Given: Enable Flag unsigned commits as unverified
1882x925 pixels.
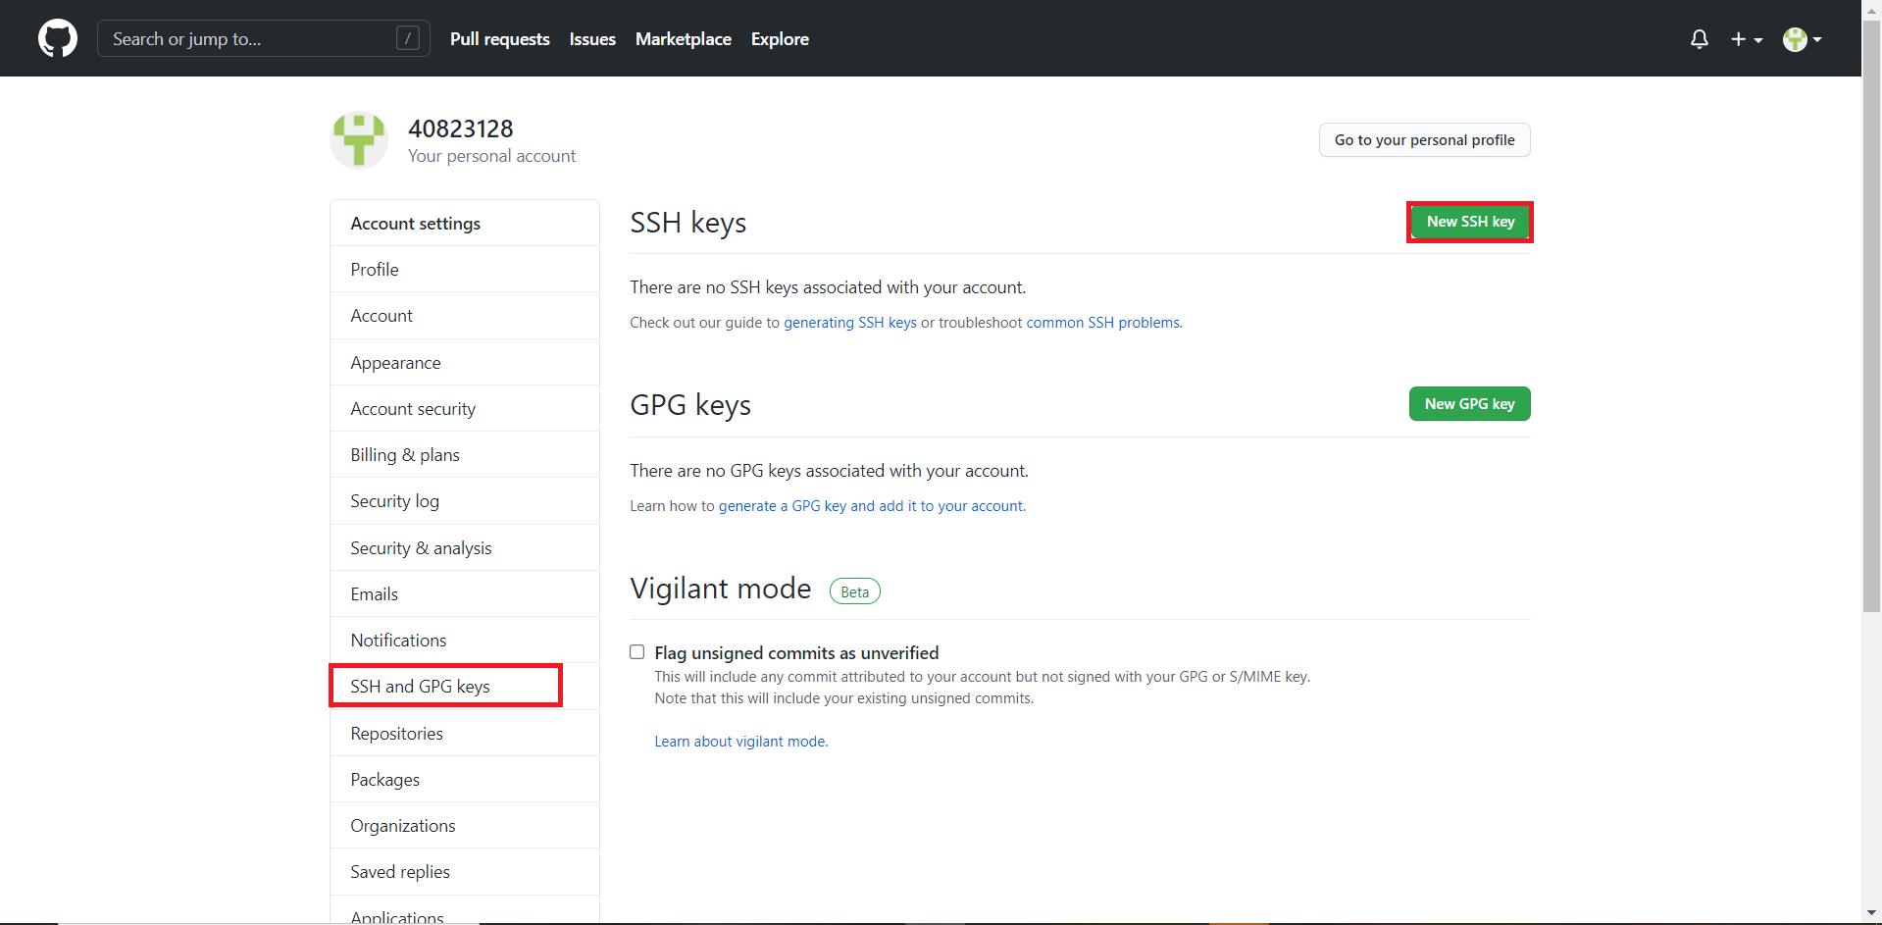Looking at the screenshot, I should 637,652.
